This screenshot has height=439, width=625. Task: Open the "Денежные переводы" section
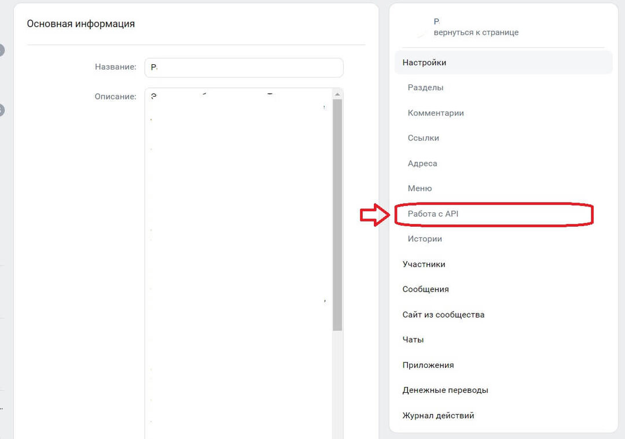(x=444, y=390)
